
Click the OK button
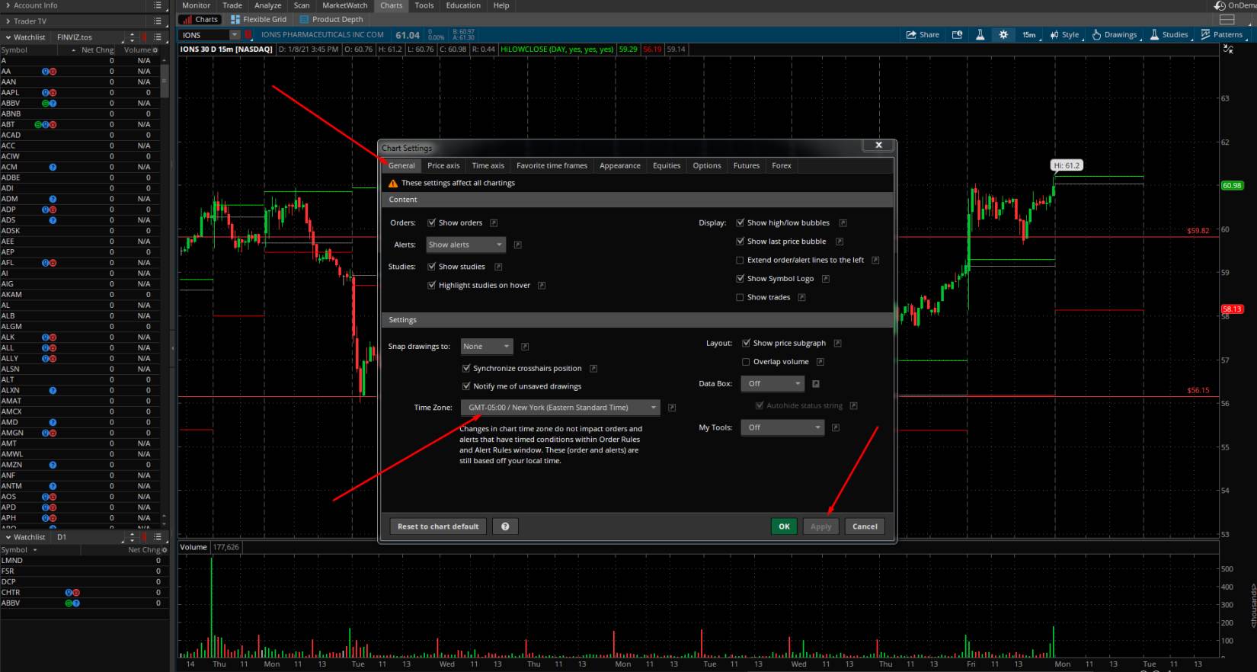[784, 526]
